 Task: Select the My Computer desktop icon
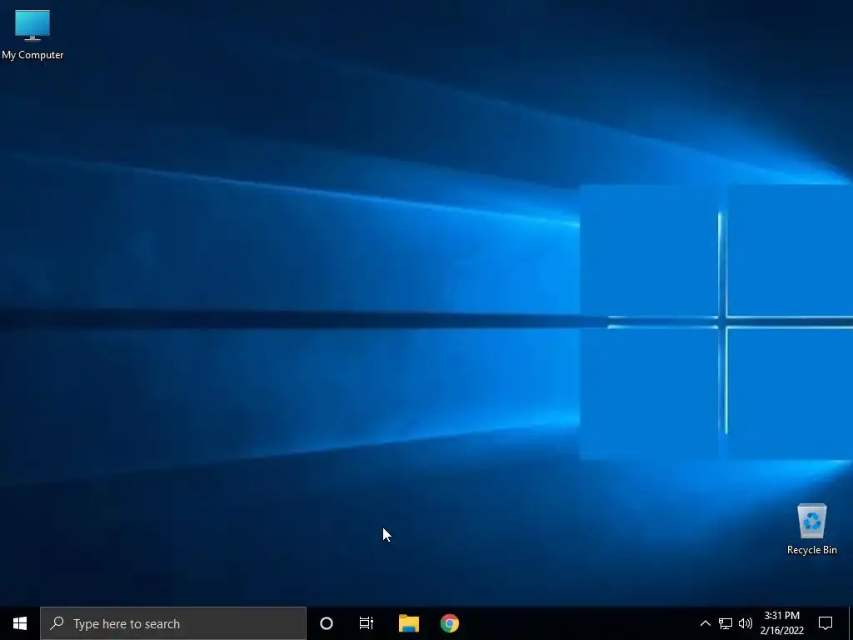tap(32, 34)
